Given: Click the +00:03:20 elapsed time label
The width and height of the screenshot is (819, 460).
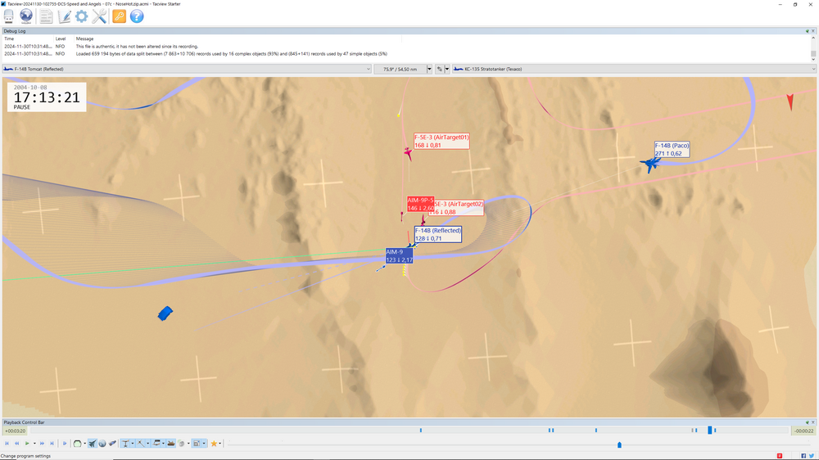Looking at the screenshot, I should (15, 431).
